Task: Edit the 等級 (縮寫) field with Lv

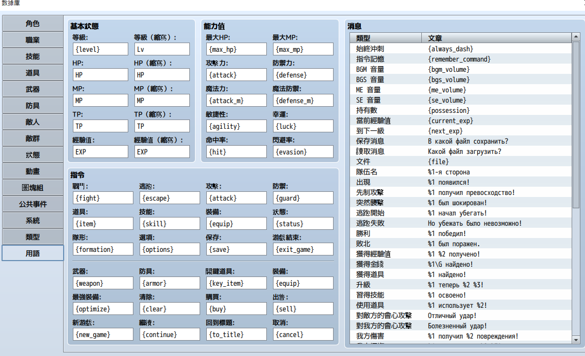Action: coord(162,49)
